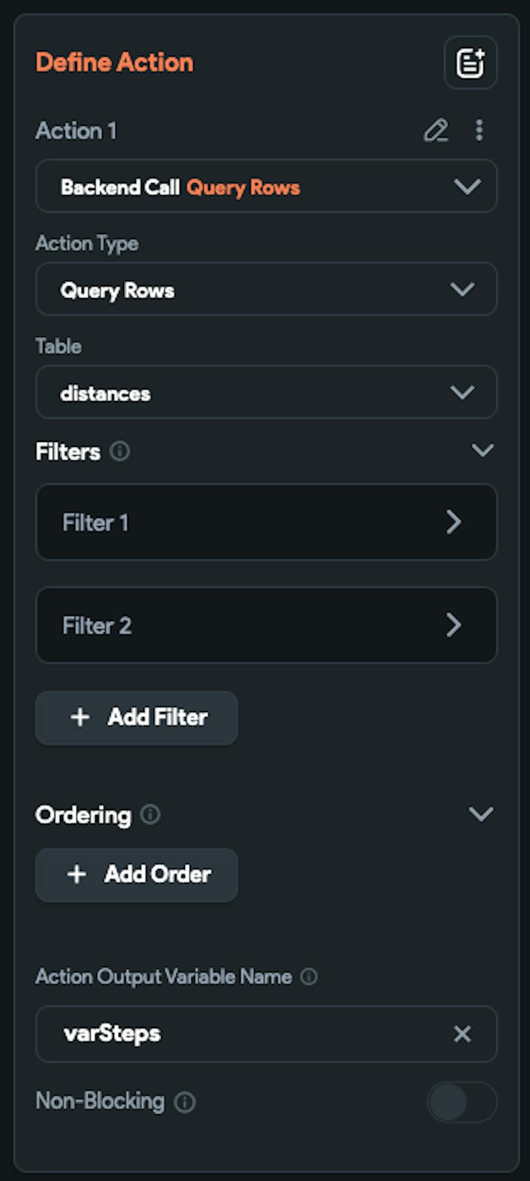This screenshot has width=530, height=1181.
Task: Click the info icon next to Filters
Action: pos(120,451)
